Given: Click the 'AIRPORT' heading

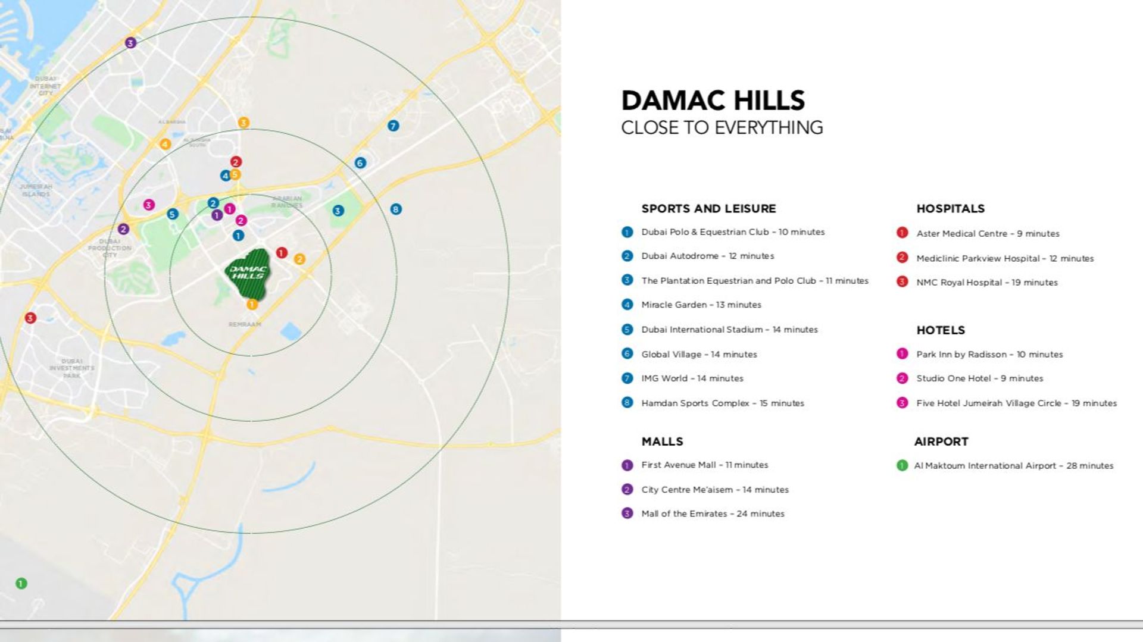Looking at the screenshot, I should point(941,441).
